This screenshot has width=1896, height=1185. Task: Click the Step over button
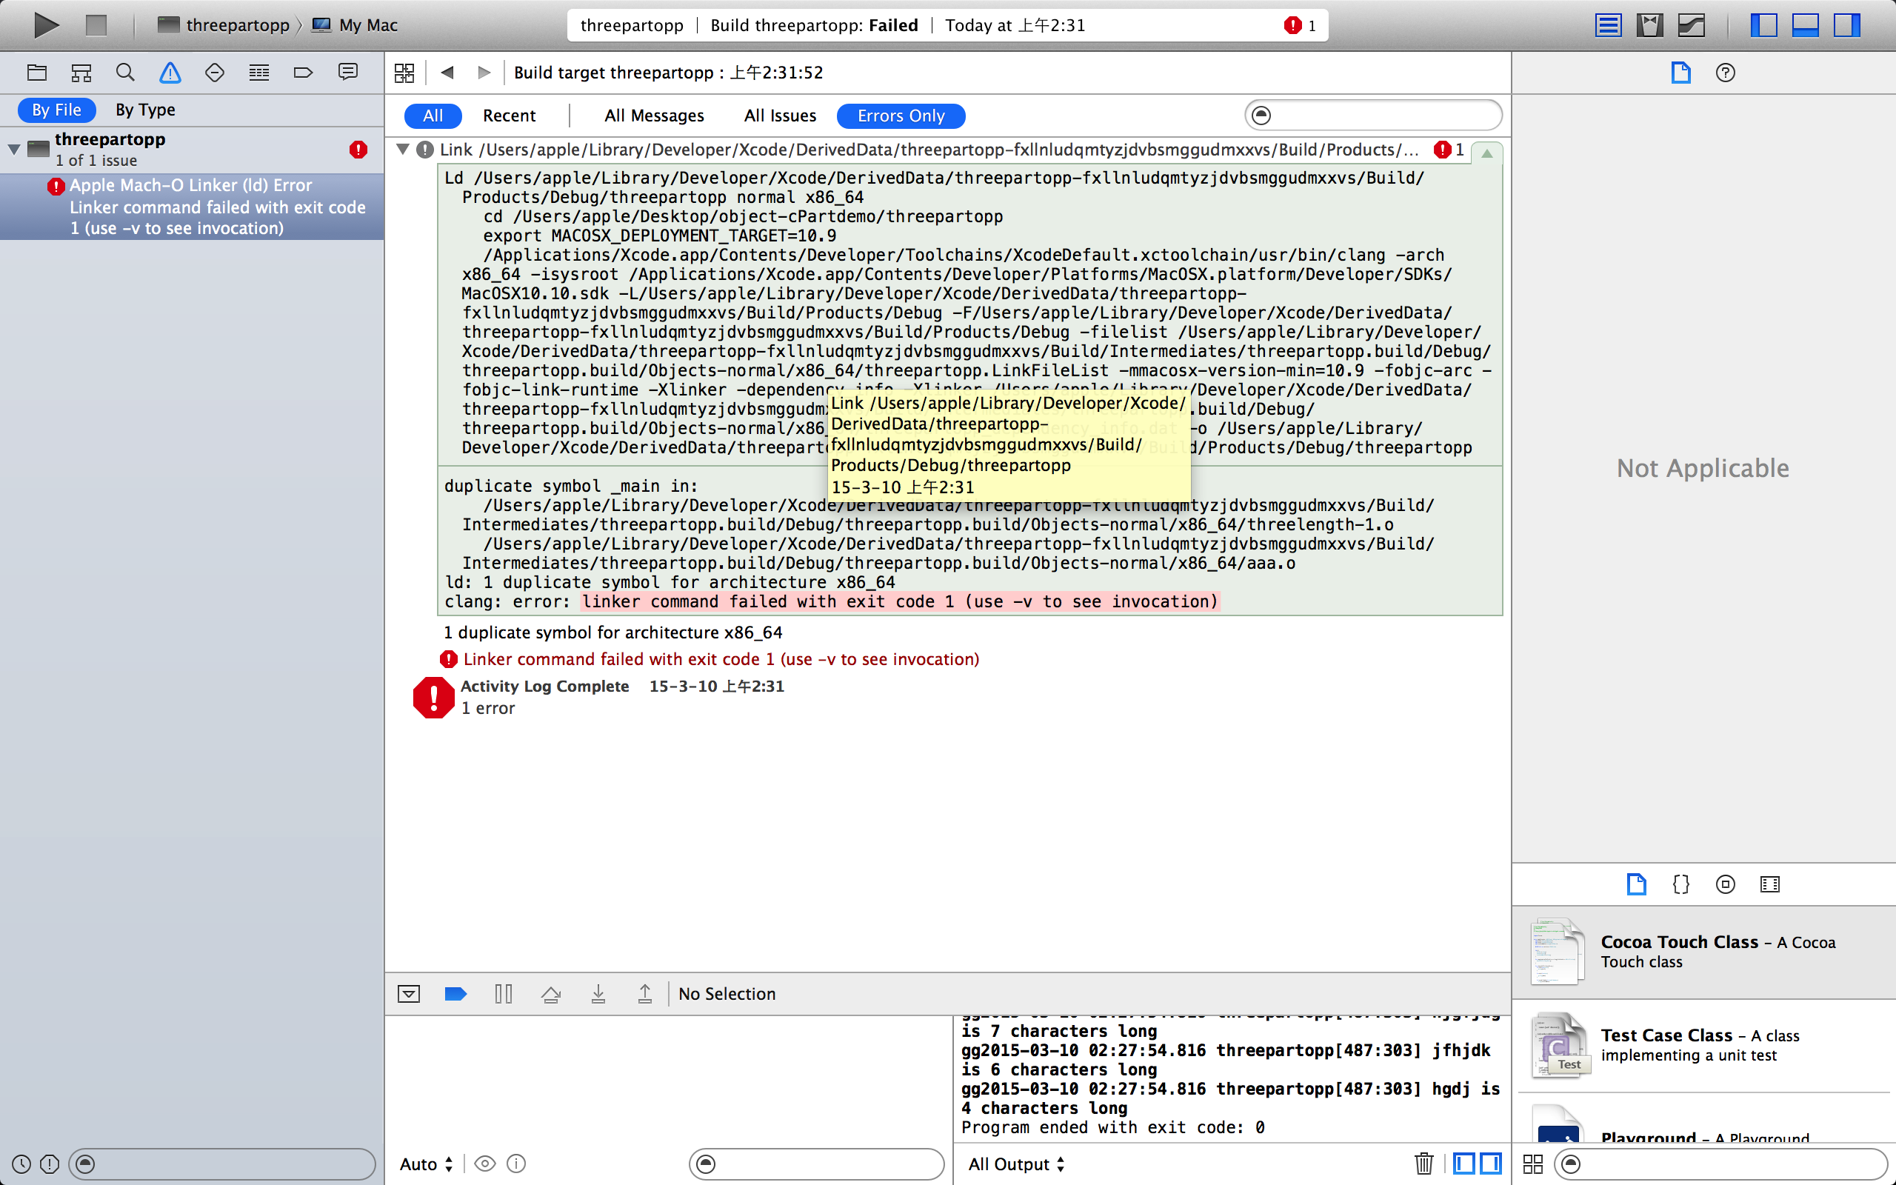(551, 994)
